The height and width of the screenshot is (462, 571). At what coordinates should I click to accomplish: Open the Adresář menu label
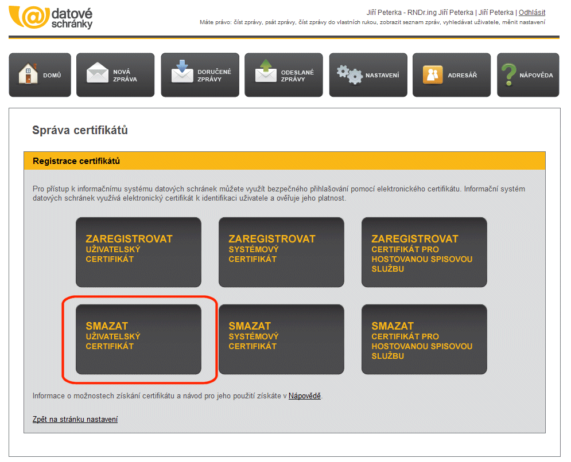pyautogui.click(x=462, y=75)
